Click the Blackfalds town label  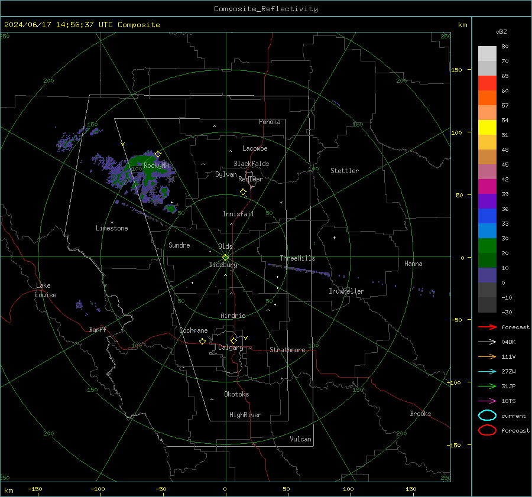pos(251,164)
